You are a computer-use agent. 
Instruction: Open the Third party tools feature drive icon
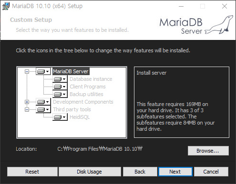pyautogui.click(x=43, y=109)
